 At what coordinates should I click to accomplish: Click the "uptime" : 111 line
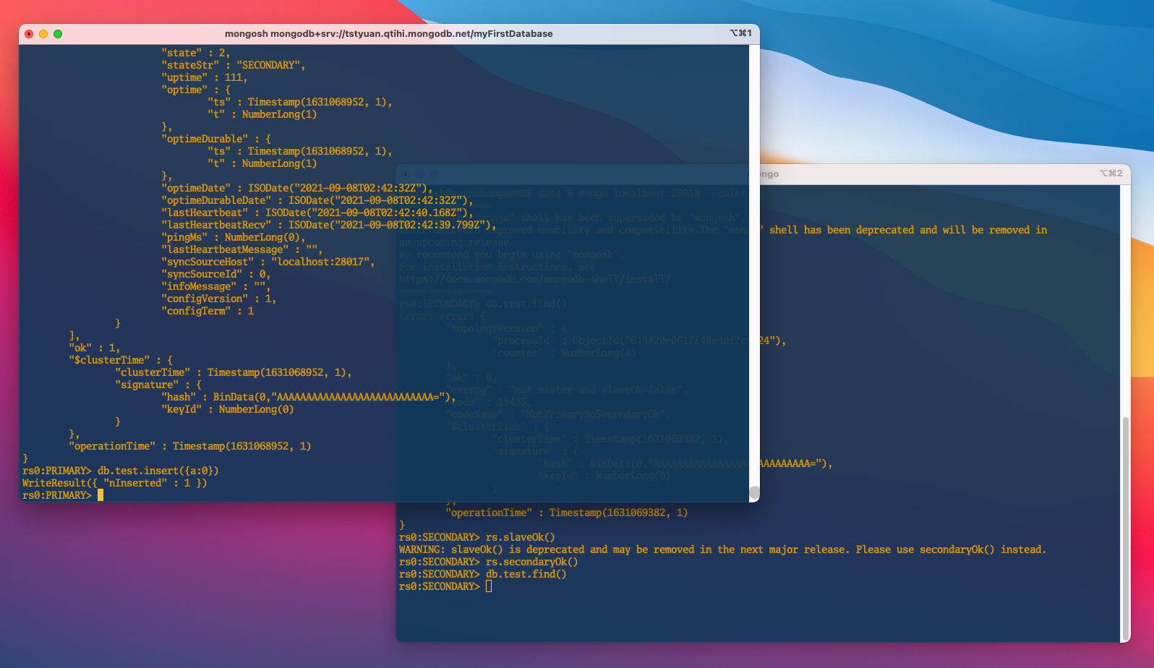[x=205, y=77]
